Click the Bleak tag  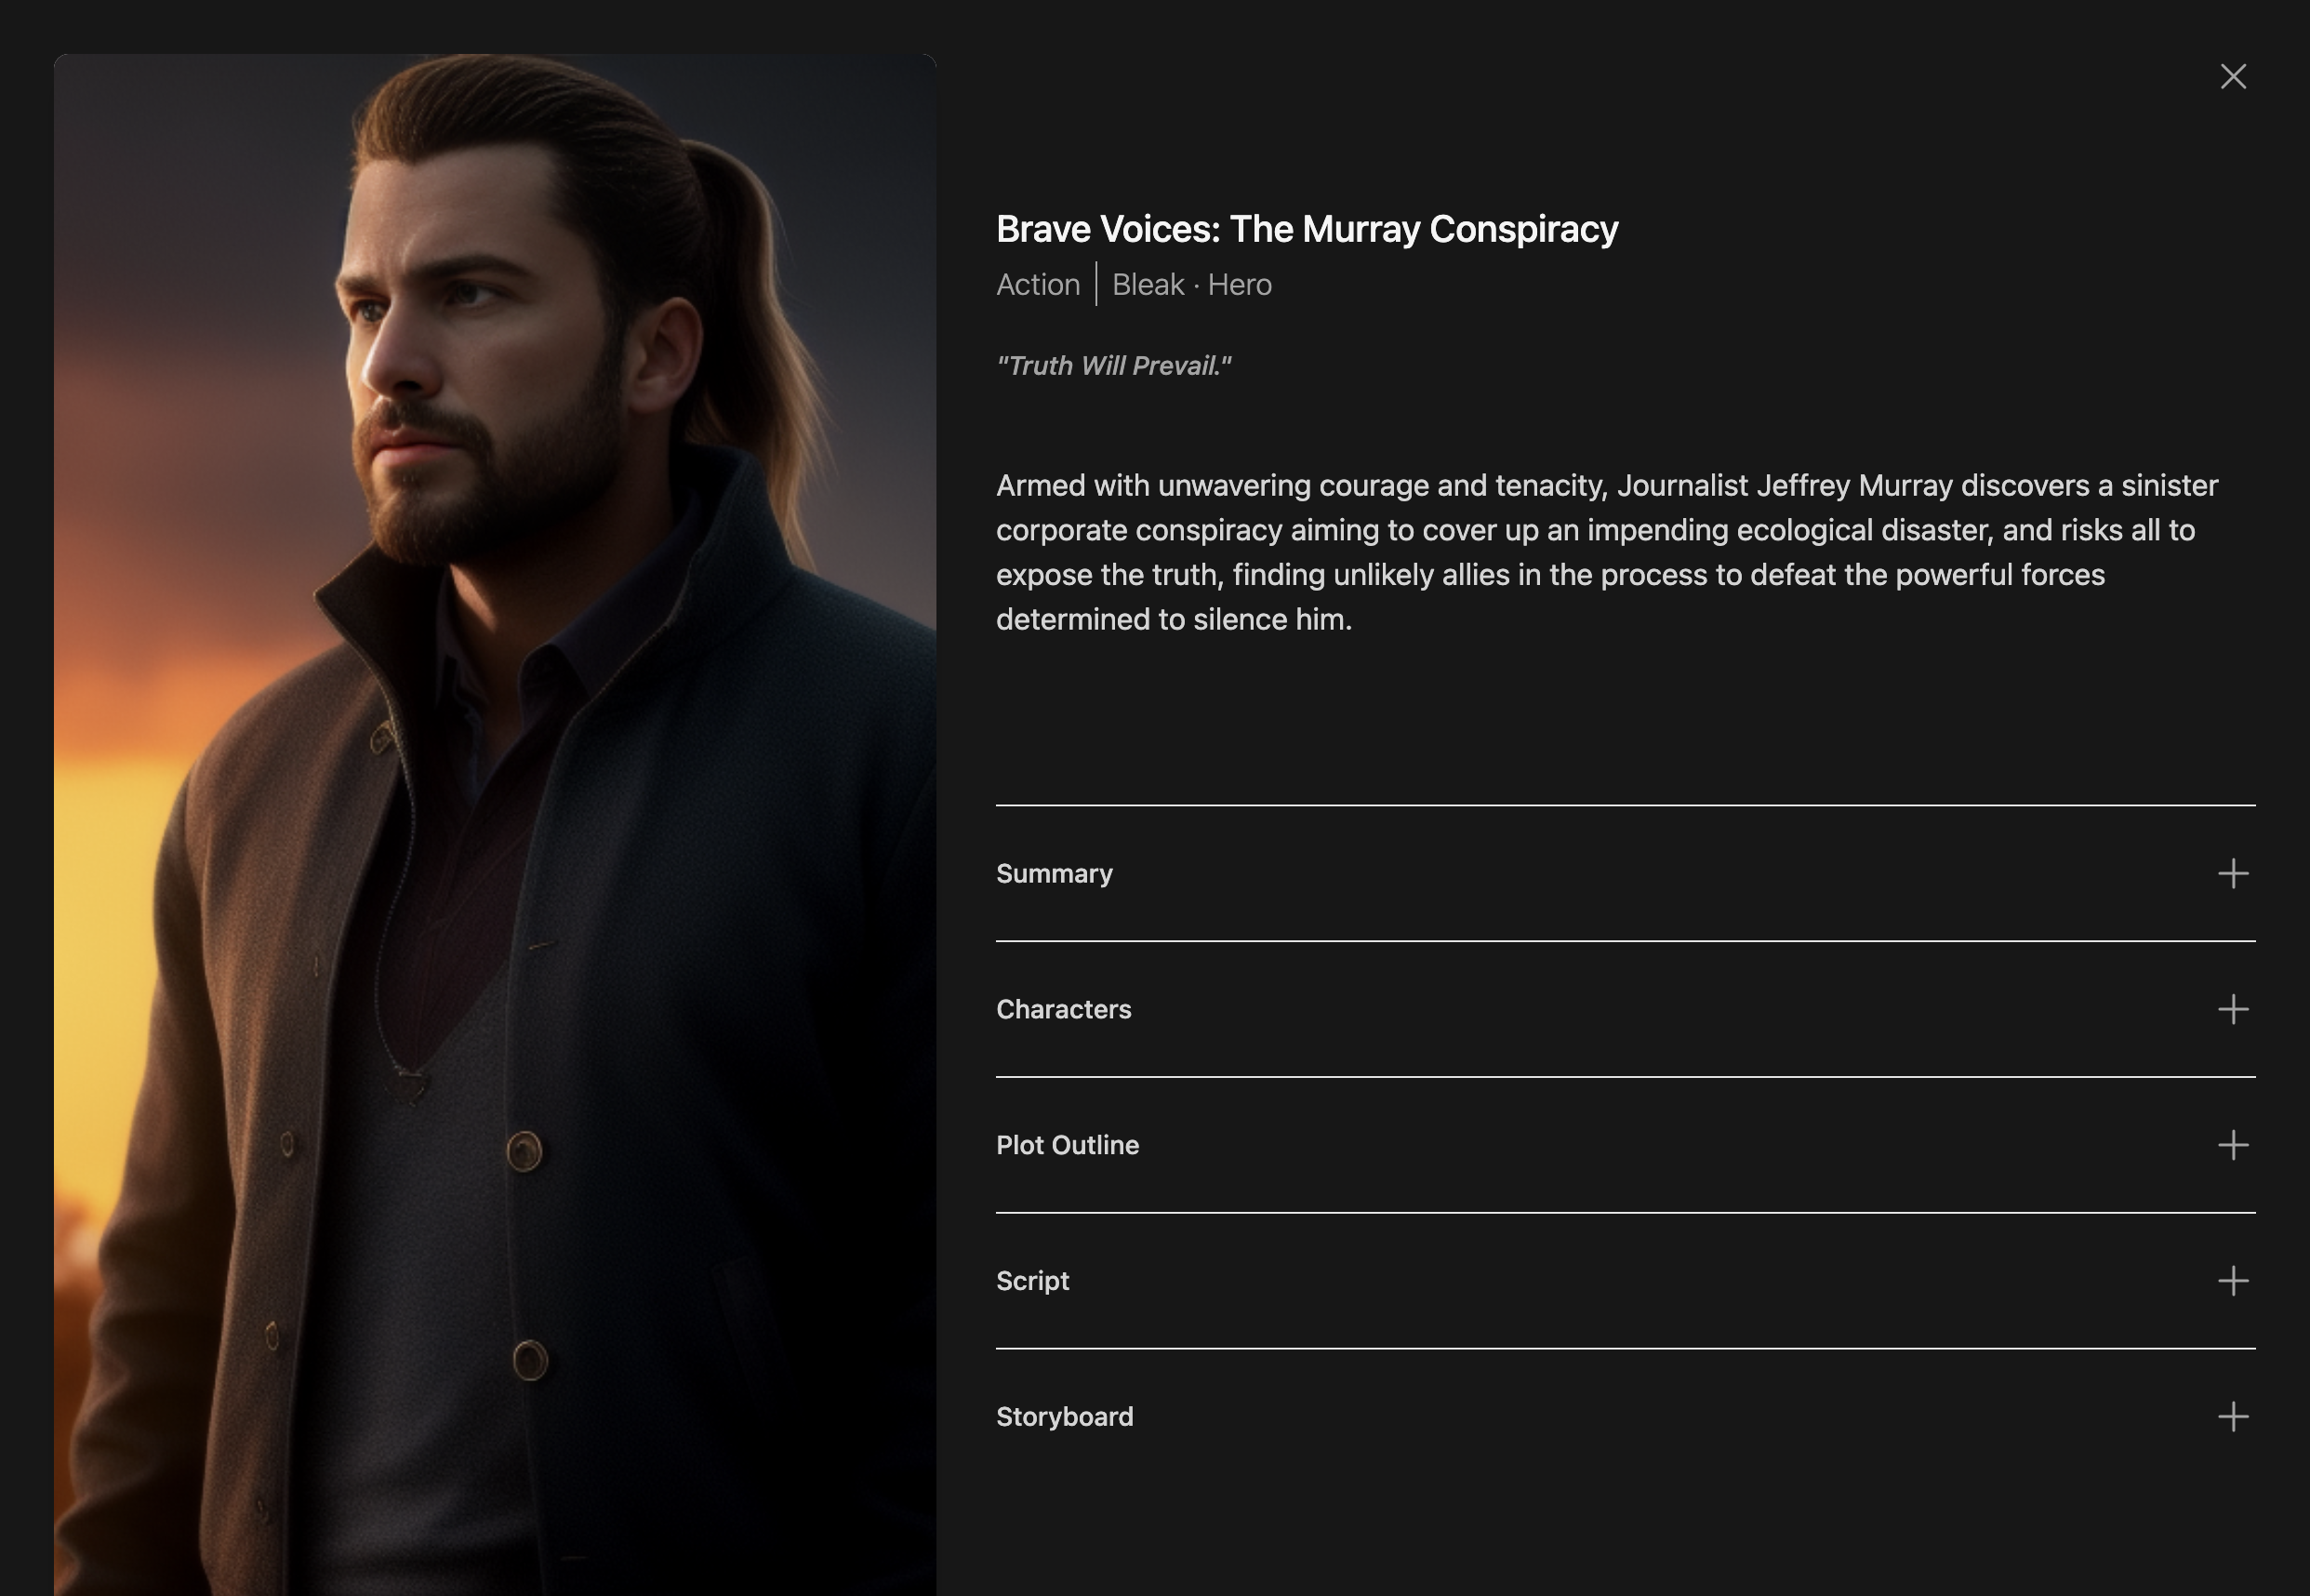(x=1148, y=285)
